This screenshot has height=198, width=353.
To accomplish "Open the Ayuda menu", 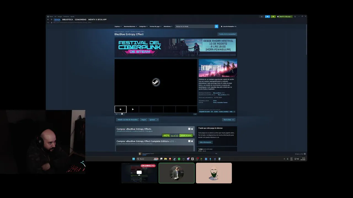I will click(72, 16).
